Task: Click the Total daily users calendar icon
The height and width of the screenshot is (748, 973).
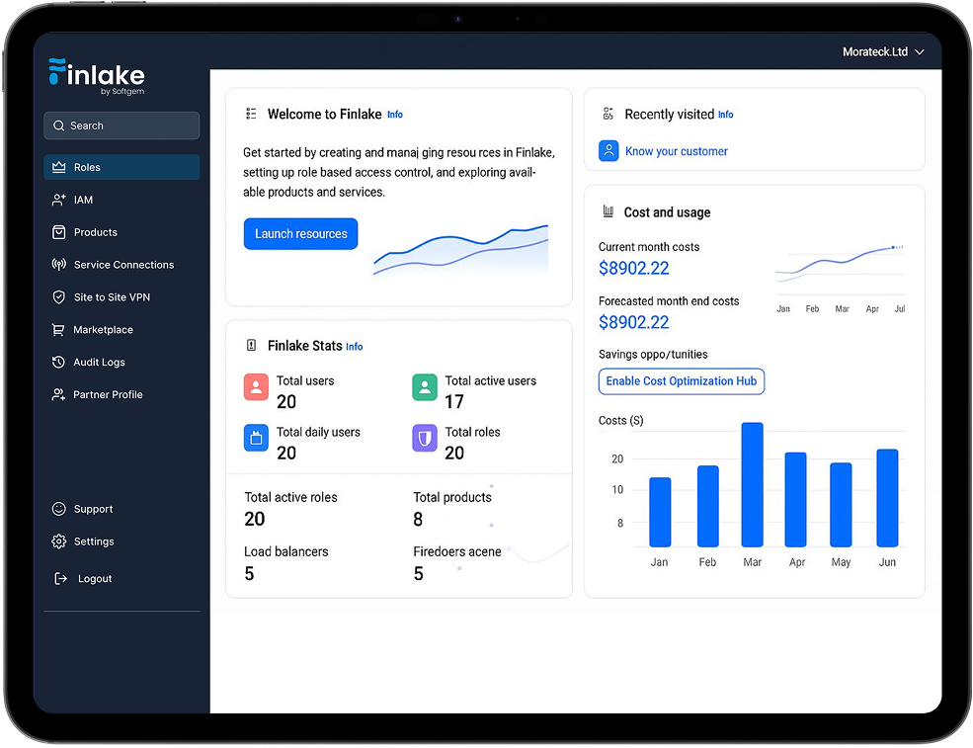Action: pyautogui.click(x=256, y=439)
